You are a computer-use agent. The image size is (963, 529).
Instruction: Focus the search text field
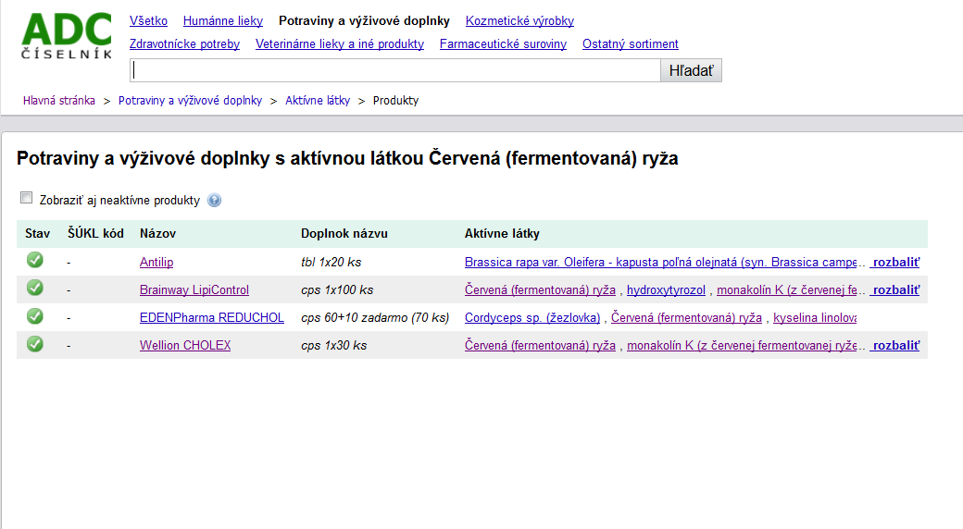coord(395,70)
